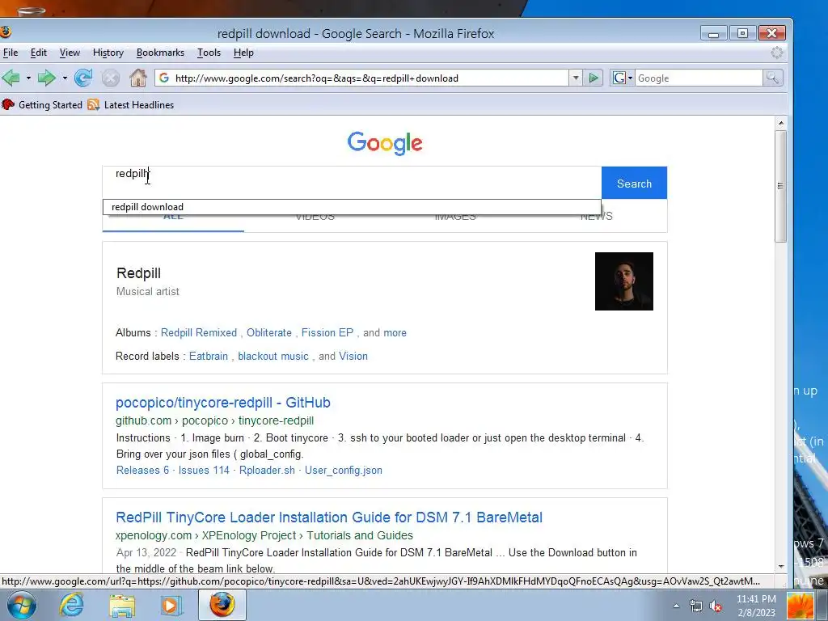Click the Redpill artist photo thumbnail
828x621 pixels.
[624, 281]
